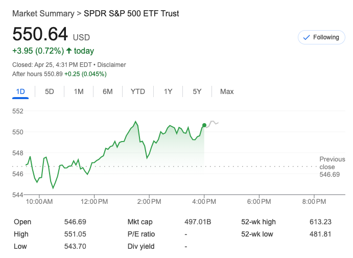Click the SPDR S&P 500 ETF Trust title

(131, 13)
